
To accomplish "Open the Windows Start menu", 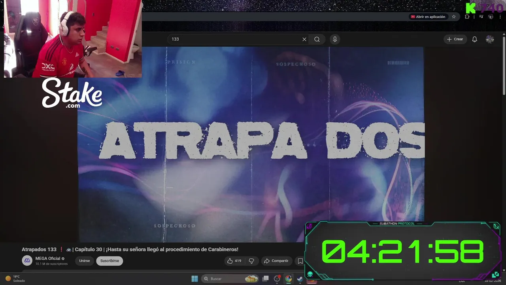I will [194, 279].
